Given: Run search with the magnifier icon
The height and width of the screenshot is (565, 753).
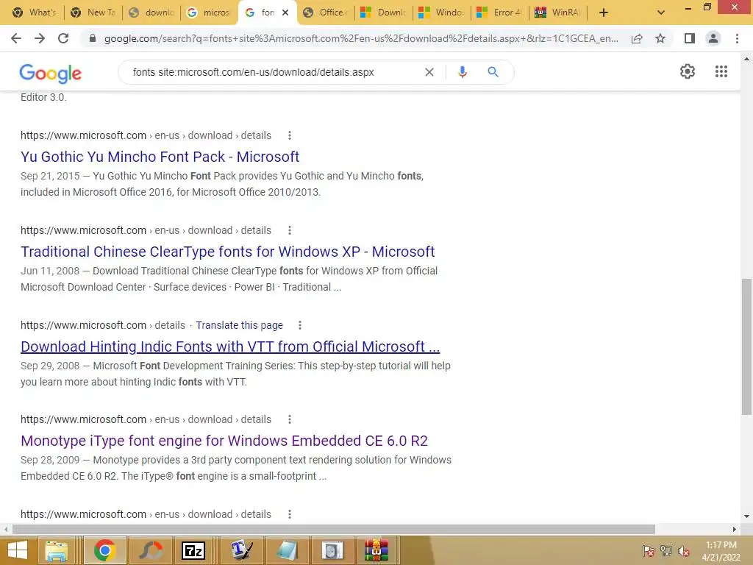Looking at the screenshot, I should [493, 72].
